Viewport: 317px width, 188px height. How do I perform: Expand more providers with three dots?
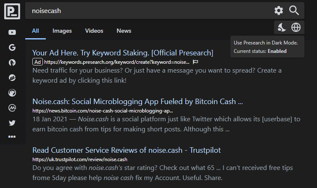coord(12,137)
